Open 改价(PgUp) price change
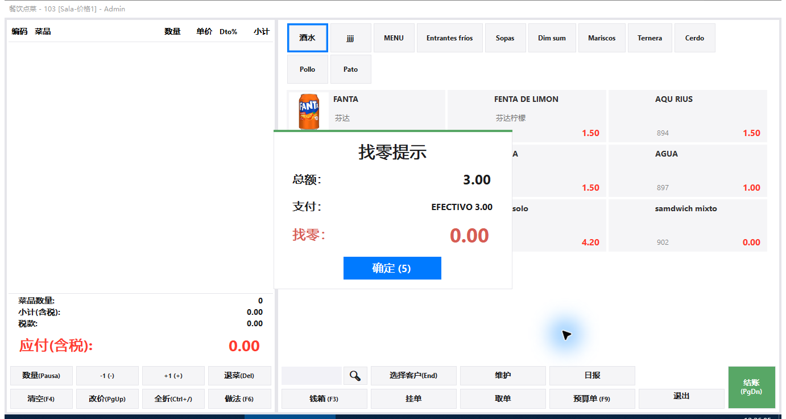This screenshot has height=419, width=786. click(107, 399)
